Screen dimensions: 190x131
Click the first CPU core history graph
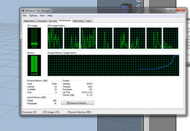pos(55,38)
